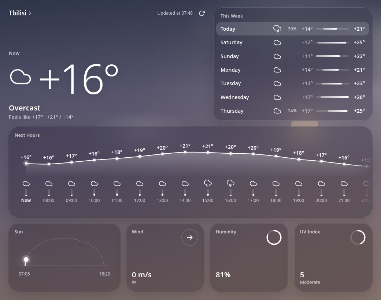Click the 21:00 point on temperature graph
Viewport: 381px width, 300px height.
[344, 164]
